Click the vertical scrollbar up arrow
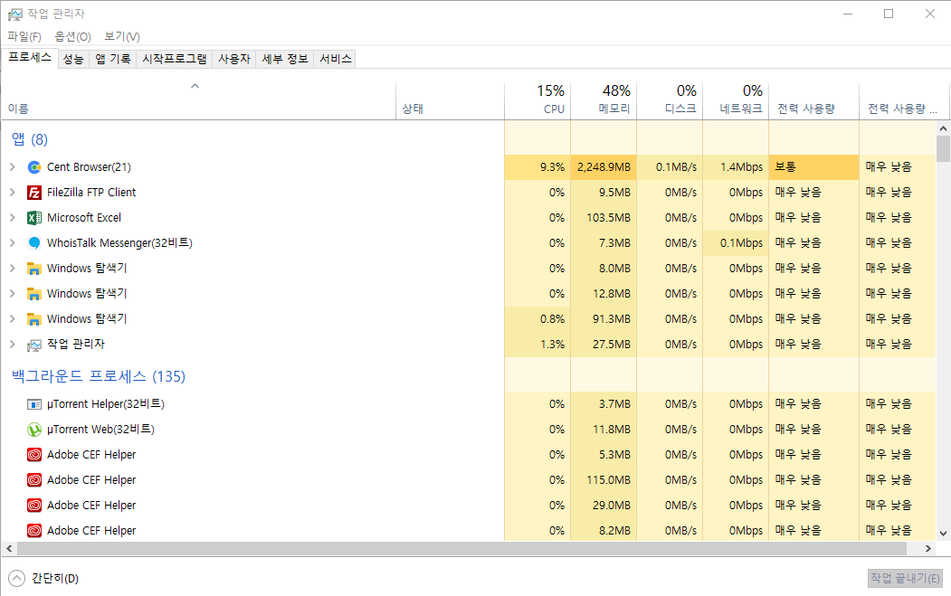Image resolution: width=951 pixels, height=596 pixels. pos(943,128)
